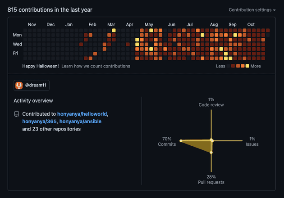Click the yellow contribution cell under Mar

(x=114, y=30)
